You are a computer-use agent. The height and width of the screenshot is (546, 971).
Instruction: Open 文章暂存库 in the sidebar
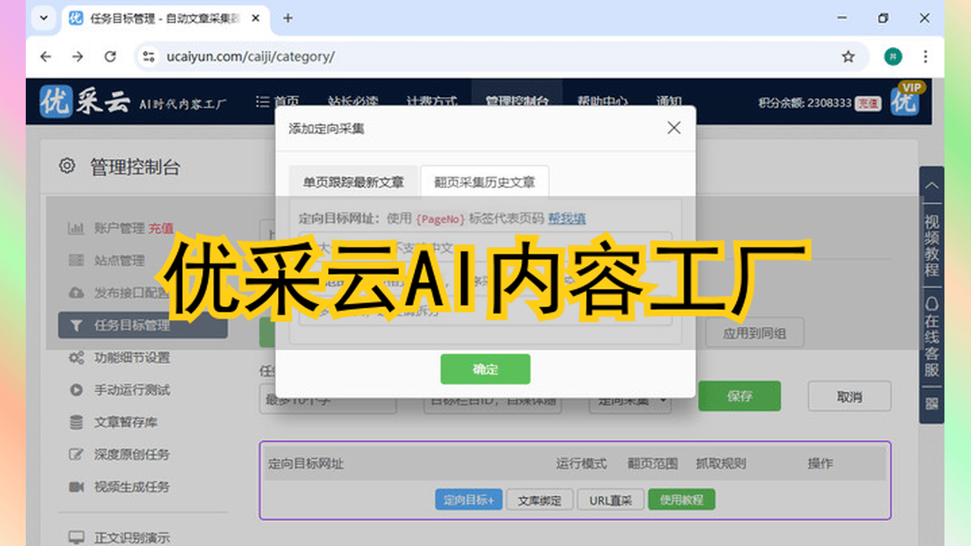pyautogui.click(x=125, y=422)
